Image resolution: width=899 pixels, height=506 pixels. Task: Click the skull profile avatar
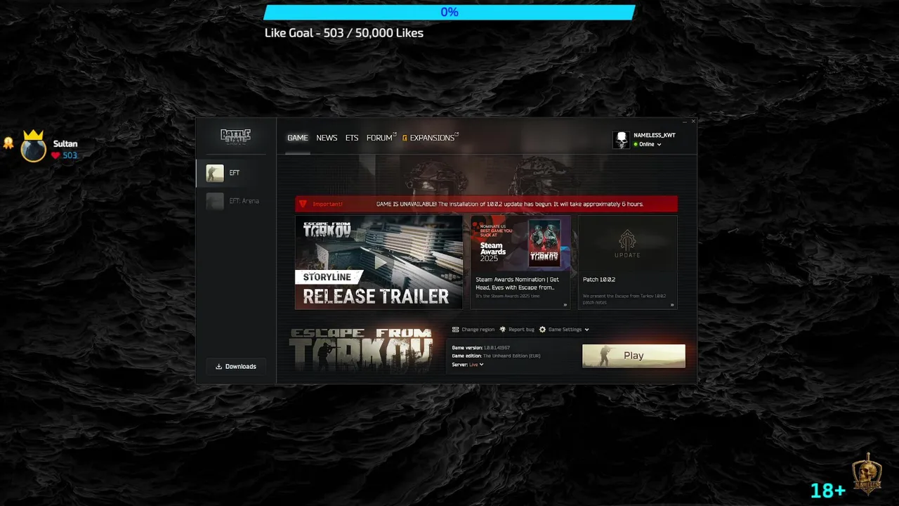click(x=621, y=140)
